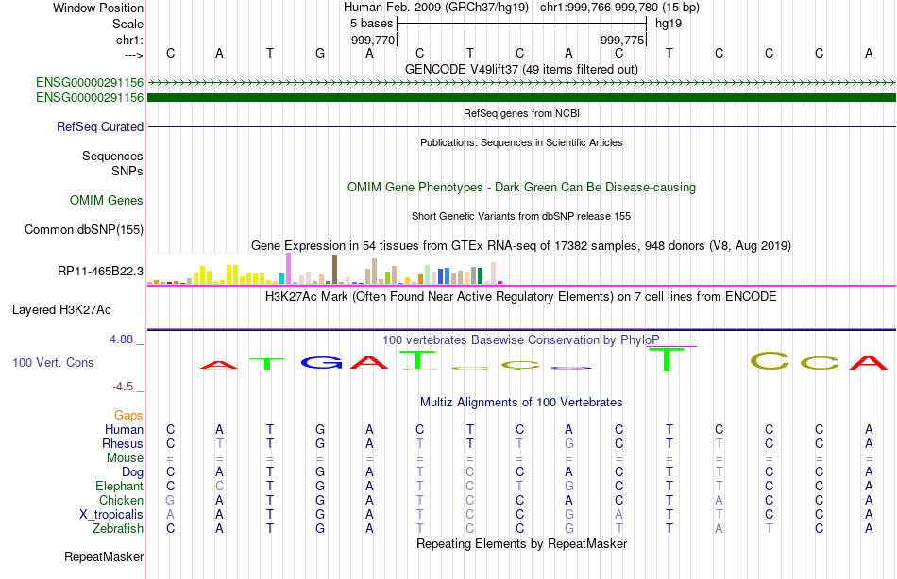Screen dimensions: 897x579
Task: Click ENSG00000291156 label beside the arrowed line
Action: pos(90,82)
